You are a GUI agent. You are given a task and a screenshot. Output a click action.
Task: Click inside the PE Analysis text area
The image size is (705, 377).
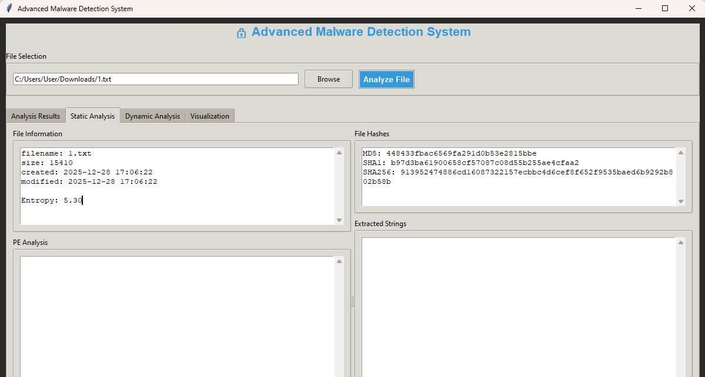pos(176,317)
